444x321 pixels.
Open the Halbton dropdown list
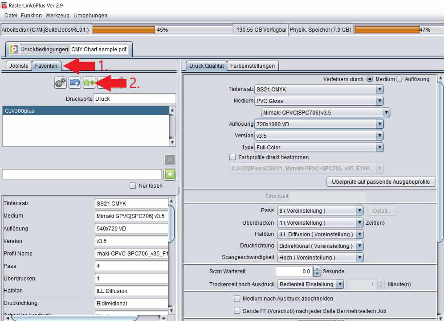pyautogui.click(x=359, y=234)
